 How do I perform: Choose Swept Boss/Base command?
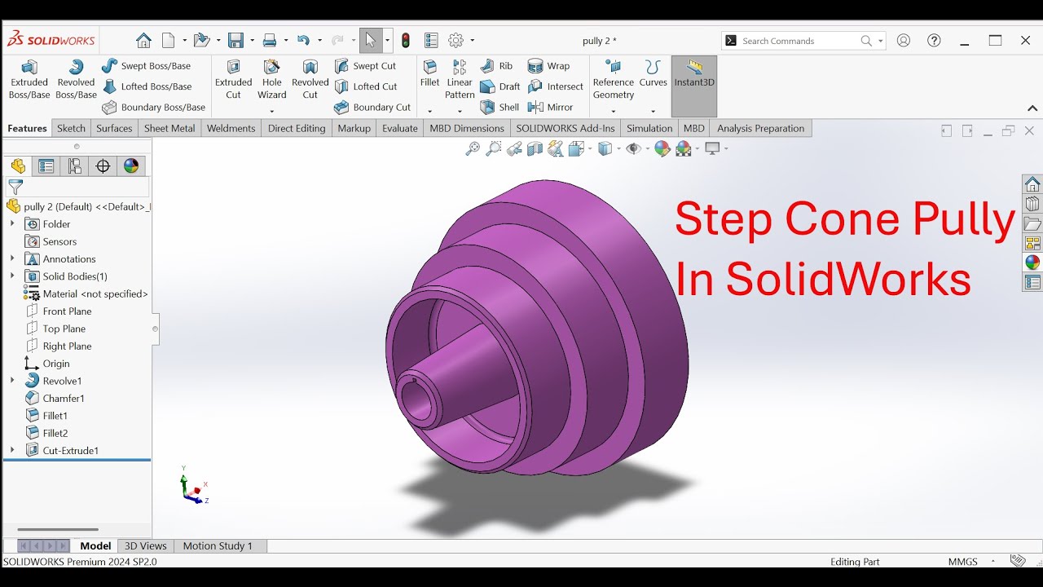pyautogui.click(x=146, y=66)
